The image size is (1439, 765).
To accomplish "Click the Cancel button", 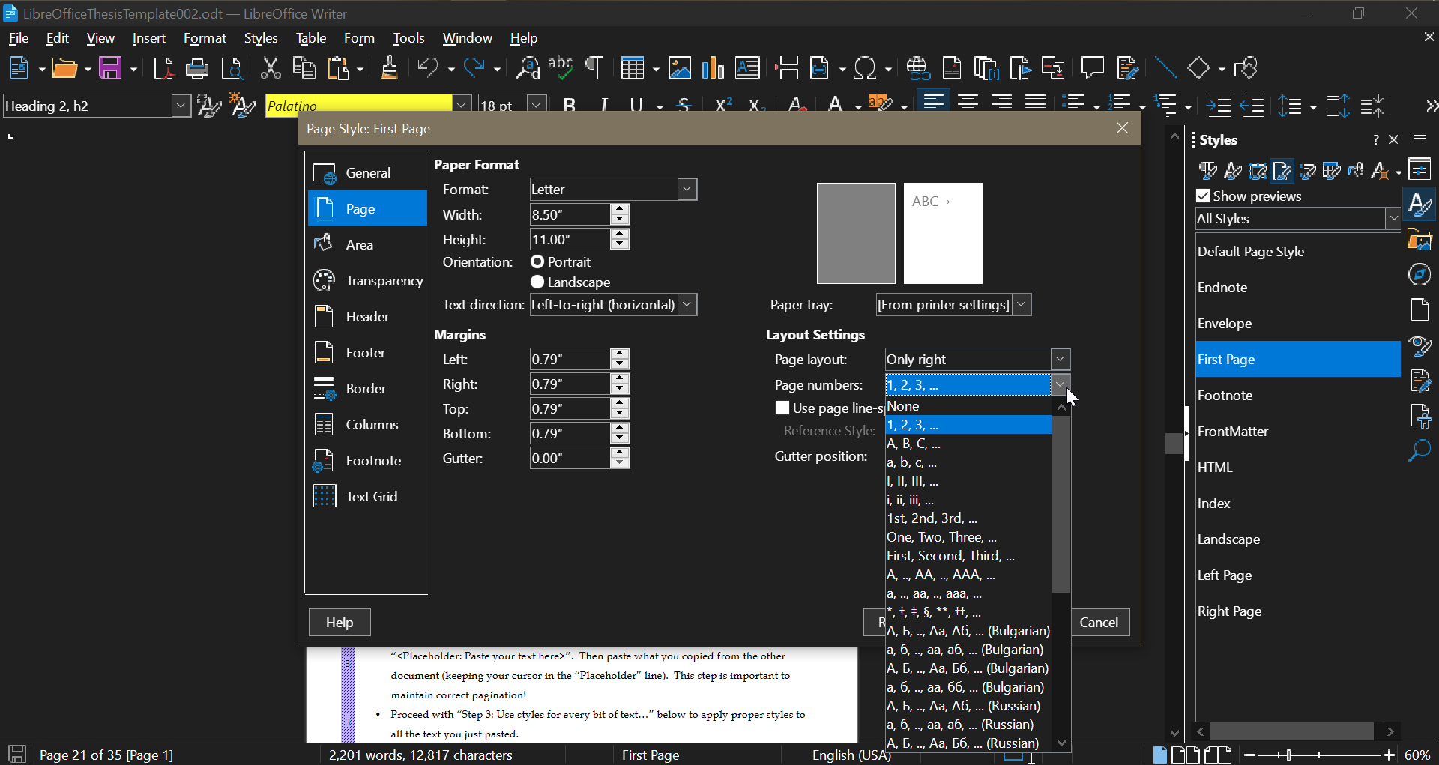I will pos(1099,623).
